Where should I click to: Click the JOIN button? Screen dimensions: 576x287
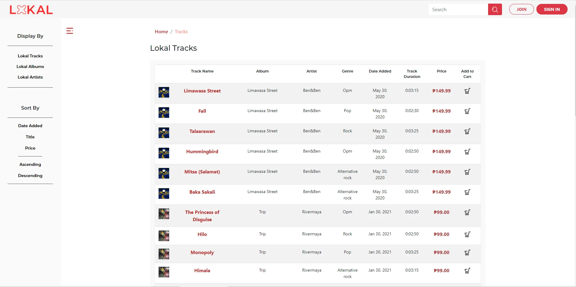pos(521,9)
